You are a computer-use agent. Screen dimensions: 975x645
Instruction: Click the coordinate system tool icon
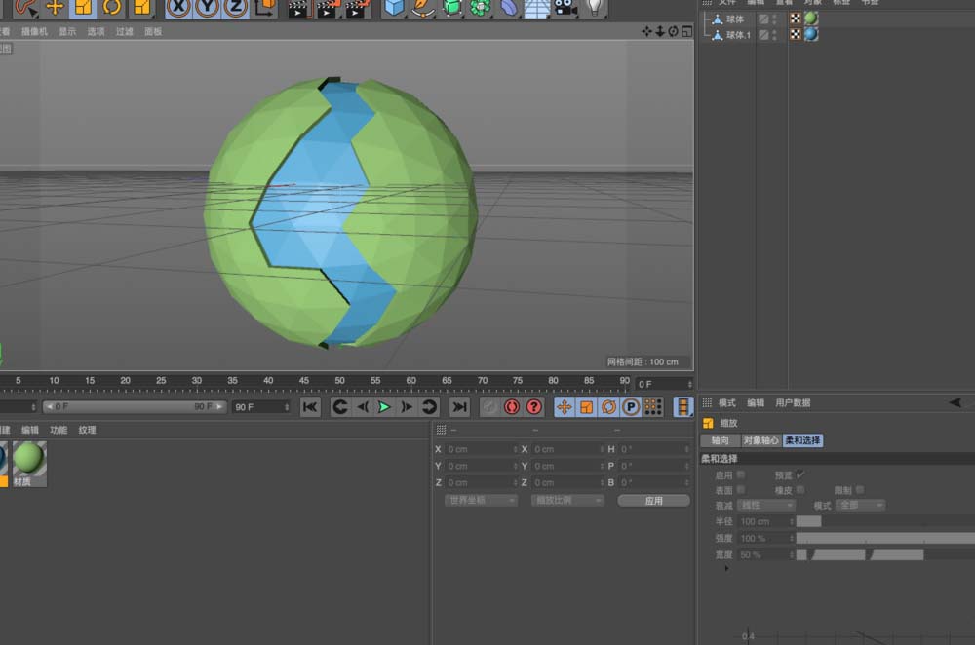point(265,8)
